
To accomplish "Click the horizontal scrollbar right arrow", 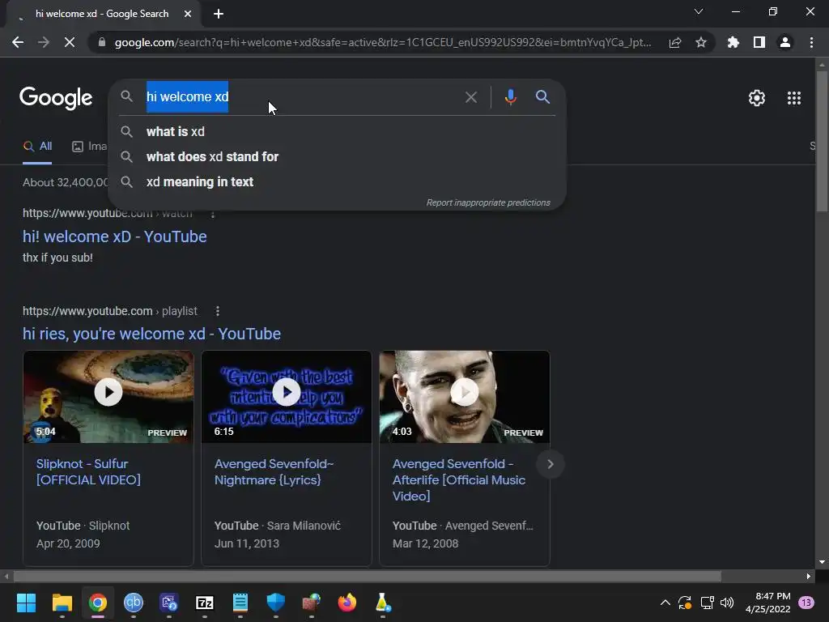I will pos(809,576).
